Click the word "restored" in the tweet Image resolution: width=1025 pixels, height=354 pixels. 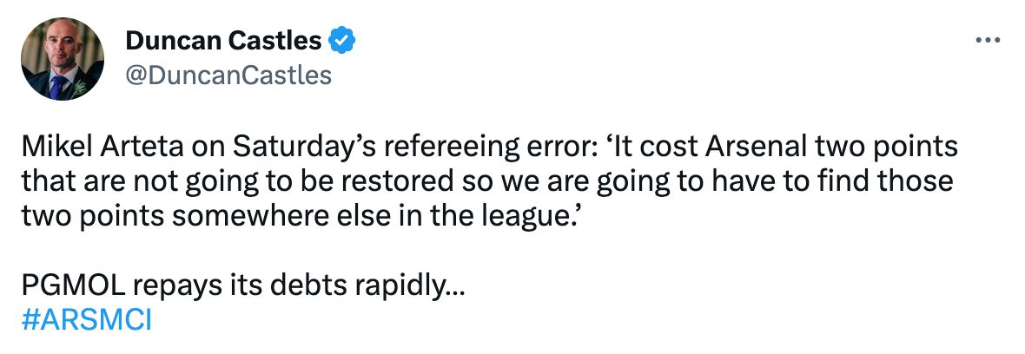(431, 183)
